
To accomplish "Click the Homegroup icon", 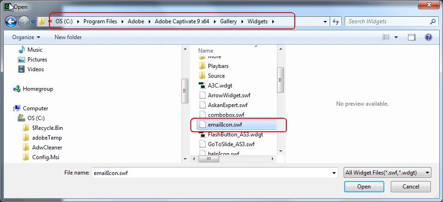I will [17, 89].
